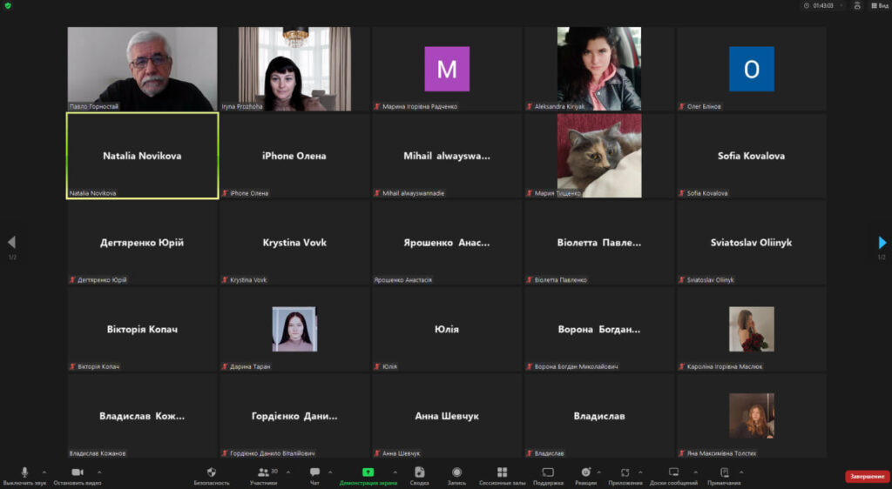Open the Security (Безопасность) shield icon

(x=212, y=472)
